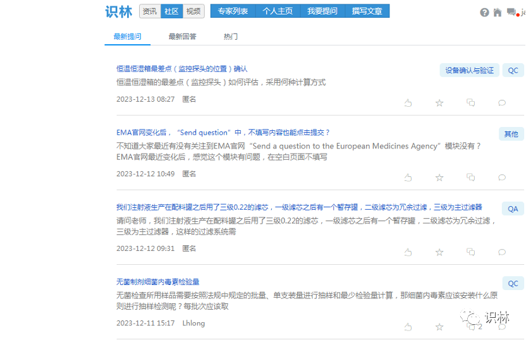
Task: Switch to the 最新回答 tab
Action: pyautogui.click(x=182, y=37)
